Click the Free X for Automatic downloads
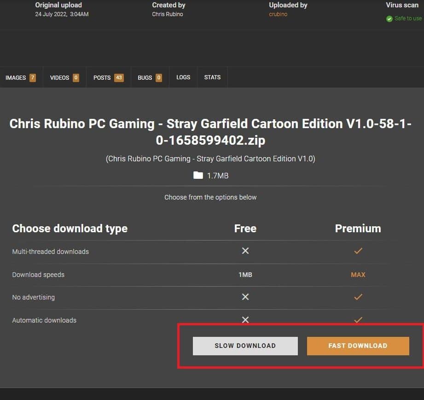 (x=245, y=320)
